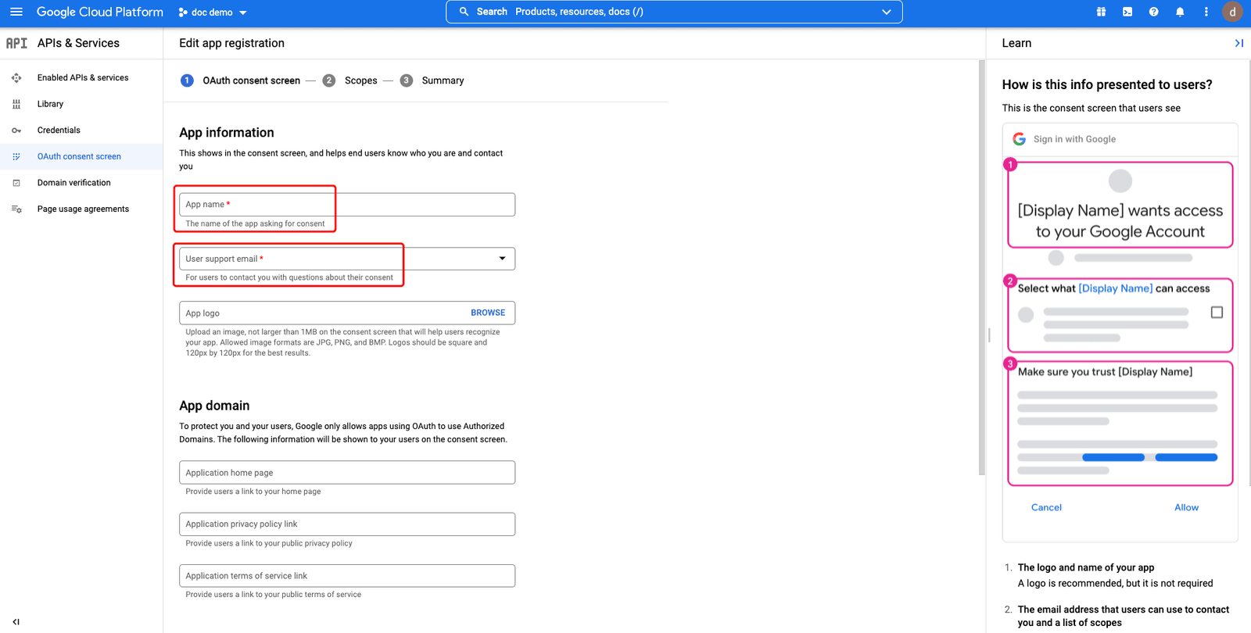Select step 1 OAuth consent screen
The width and height of the screenshot is (1251, 633).
(241, 80)
